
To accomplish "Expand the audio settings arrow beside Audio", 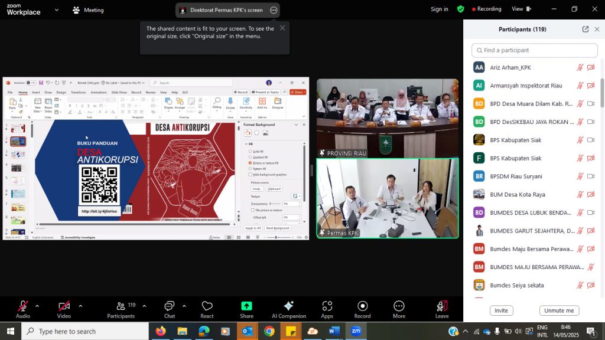I will point(37,306).
